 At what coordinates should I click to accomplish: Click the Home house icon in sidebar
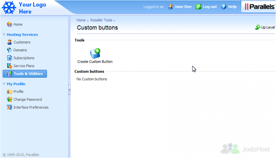tap(9, 24)
